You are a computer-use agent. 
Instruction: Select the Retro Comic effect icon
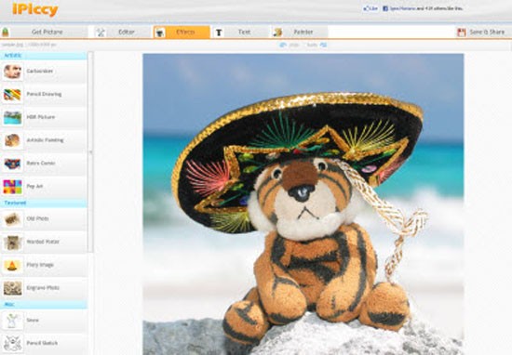[x=12, y=164]
